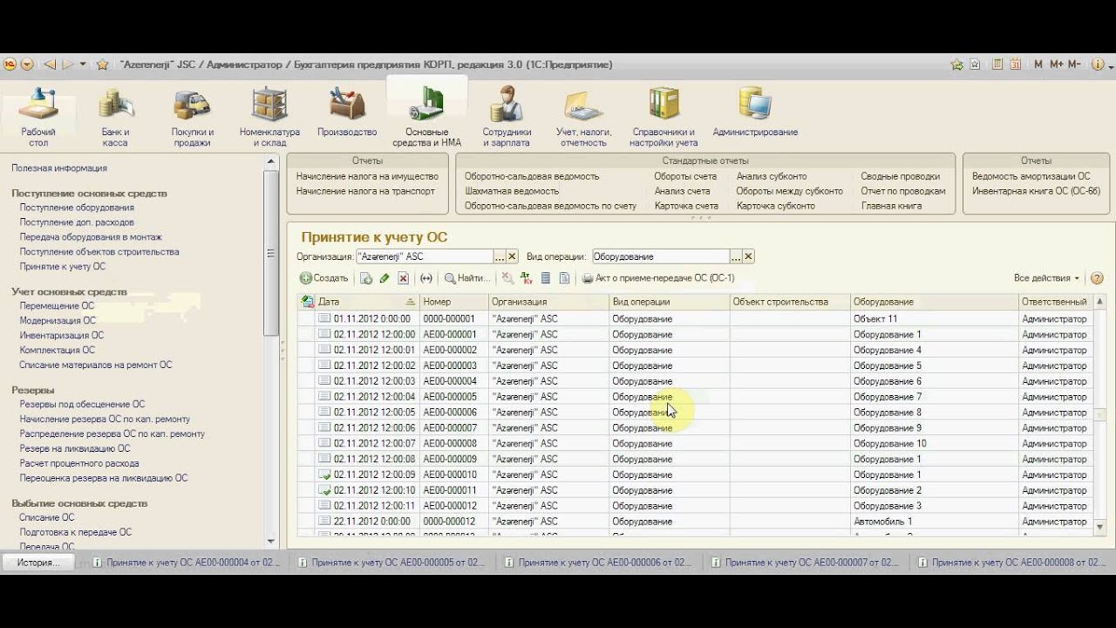Click the Вид операции input field
This screenshot has height=628, width=1116.
pos(661,256)
